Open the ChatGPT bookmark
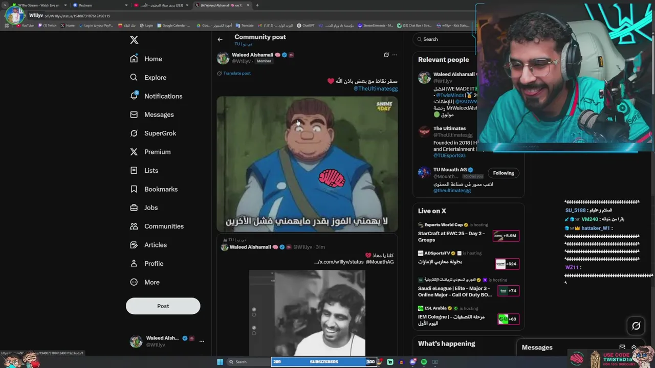The width and height of the screenshot is (655, 368). (305, 26)
